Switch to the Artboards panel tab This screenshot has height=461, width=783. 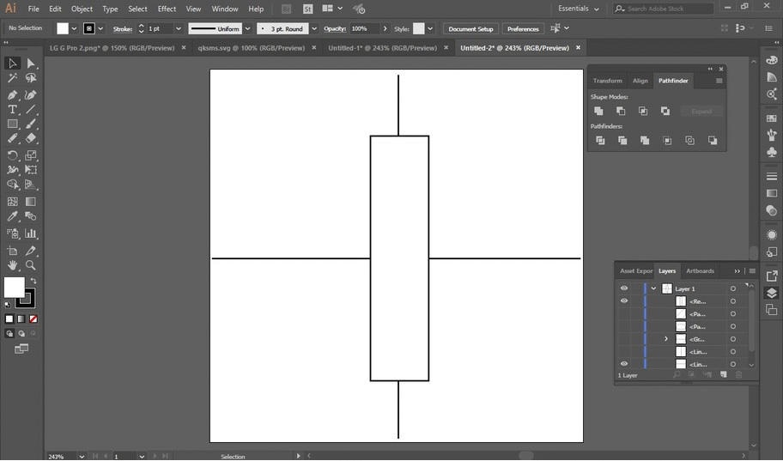pos(700,270)
